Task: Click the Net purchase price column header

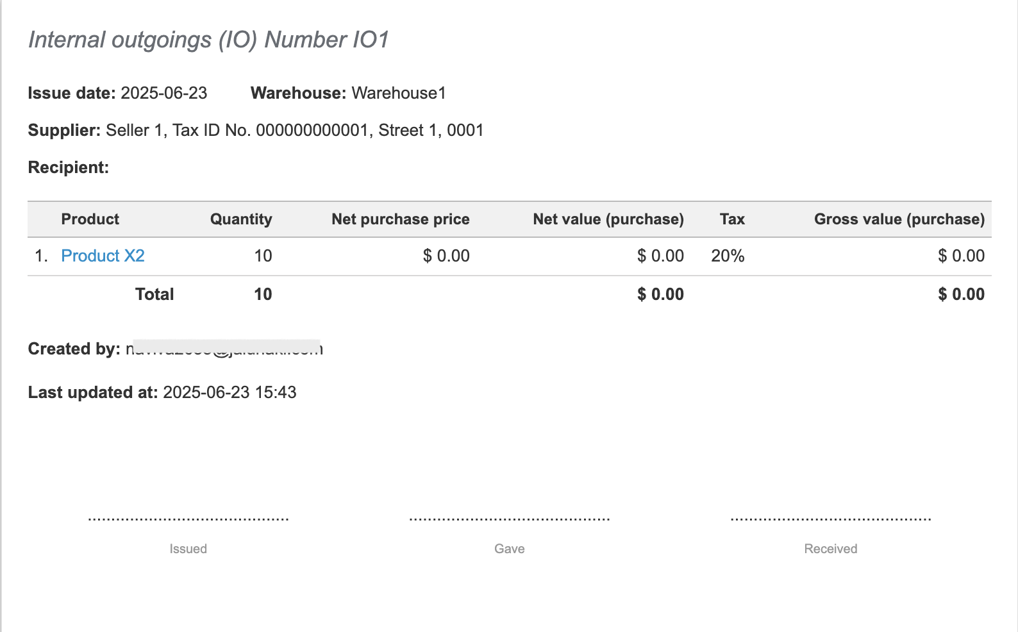Action: pyautogui.click(x=400, y=219)
